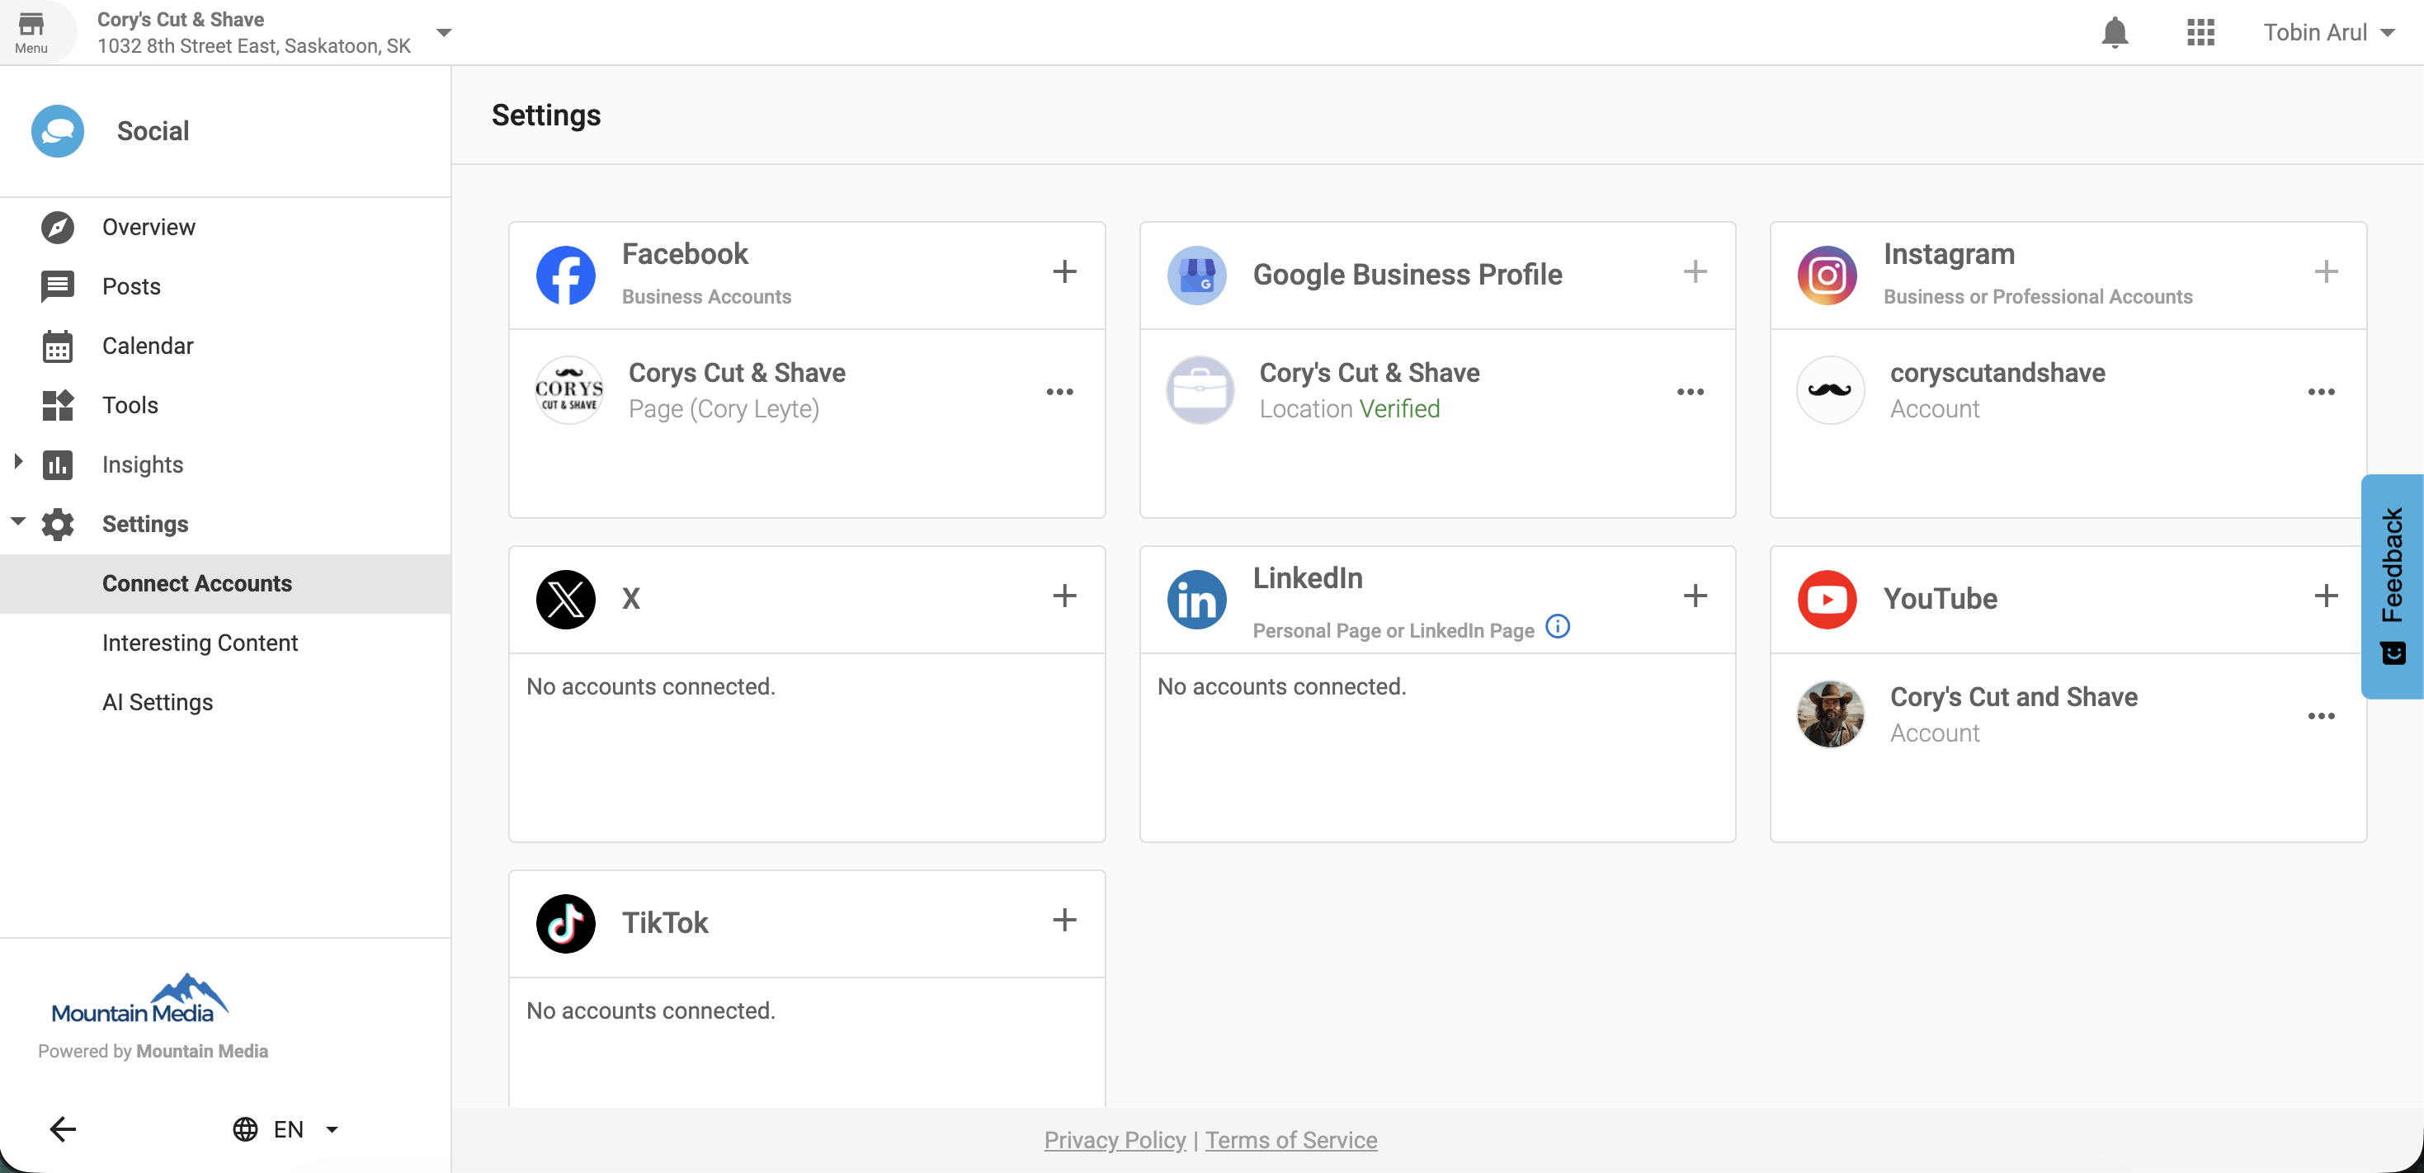Open the business location dropdown
Image resolution: width=2424 pixels, height=1173 pixels.
coord(443,32)
